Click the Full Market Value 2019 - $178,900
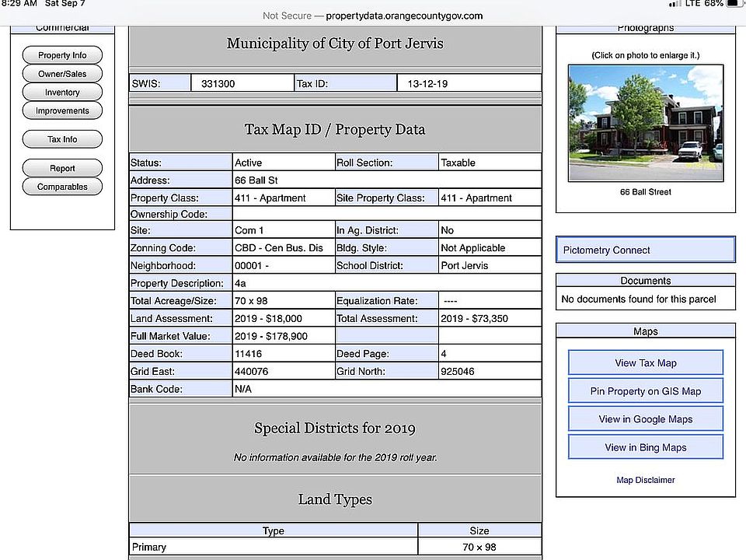746x560 pixels. [270, 336]
